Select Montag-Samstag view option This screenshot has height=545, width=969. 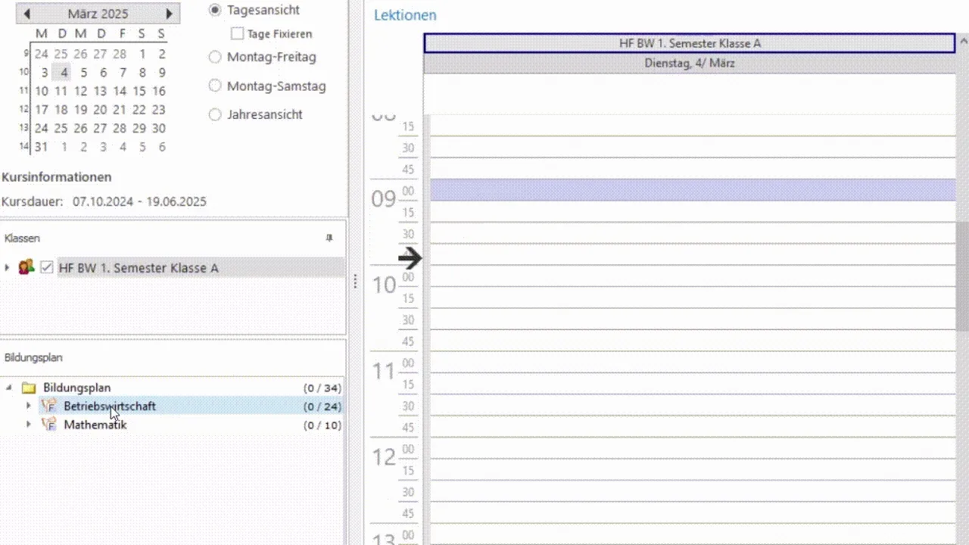pos(215,86)
